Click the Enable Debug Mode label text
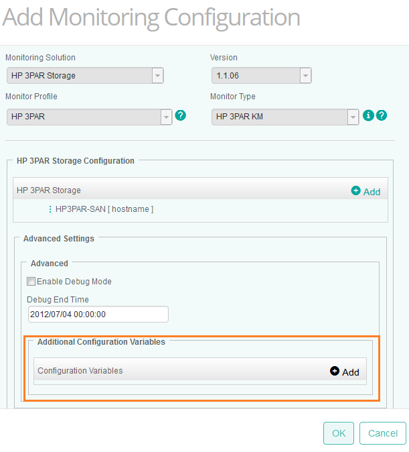409x452 pixels. coord(74,282)
